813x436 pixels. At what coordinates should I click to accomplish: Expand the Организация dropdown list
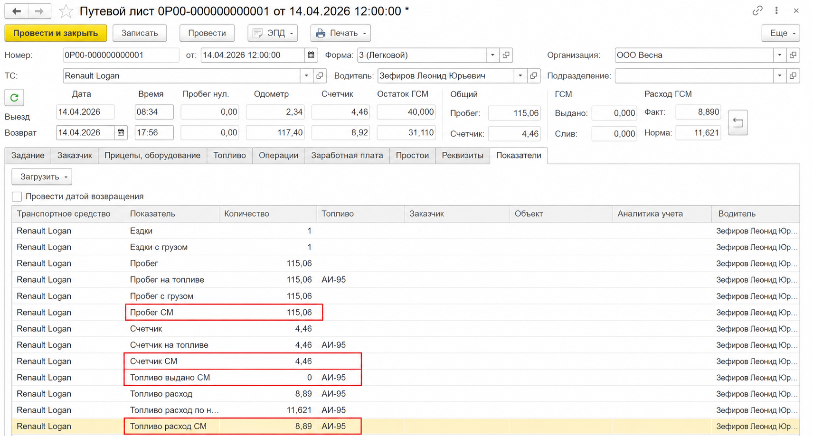pos(779,55)
